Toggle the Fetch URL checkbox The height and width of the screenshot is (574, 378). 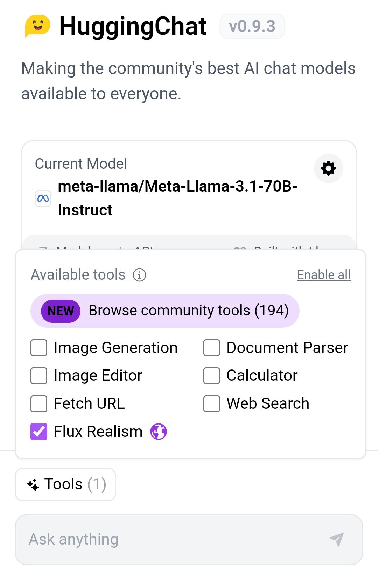[x=39, y=403]
